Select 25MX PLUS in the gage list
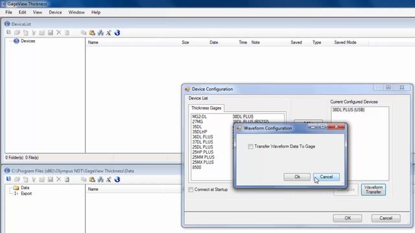Viewport: 415px width, 233px height. (x=203, y=162)
